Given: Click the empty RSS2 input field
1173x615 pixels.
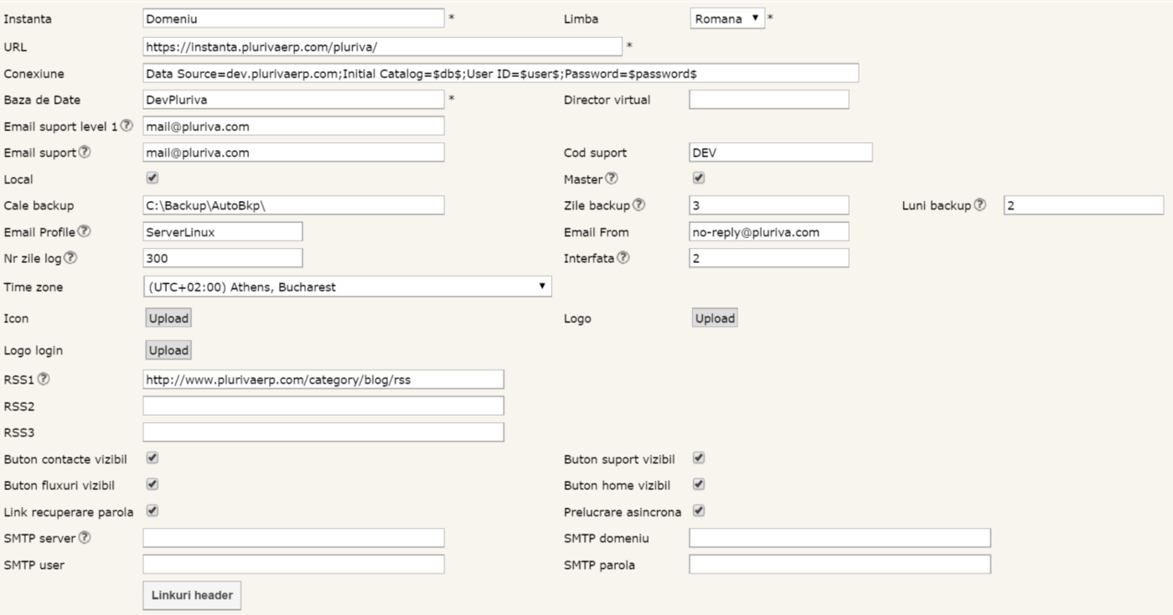Looking at the screenshot, I should point(323,406).
